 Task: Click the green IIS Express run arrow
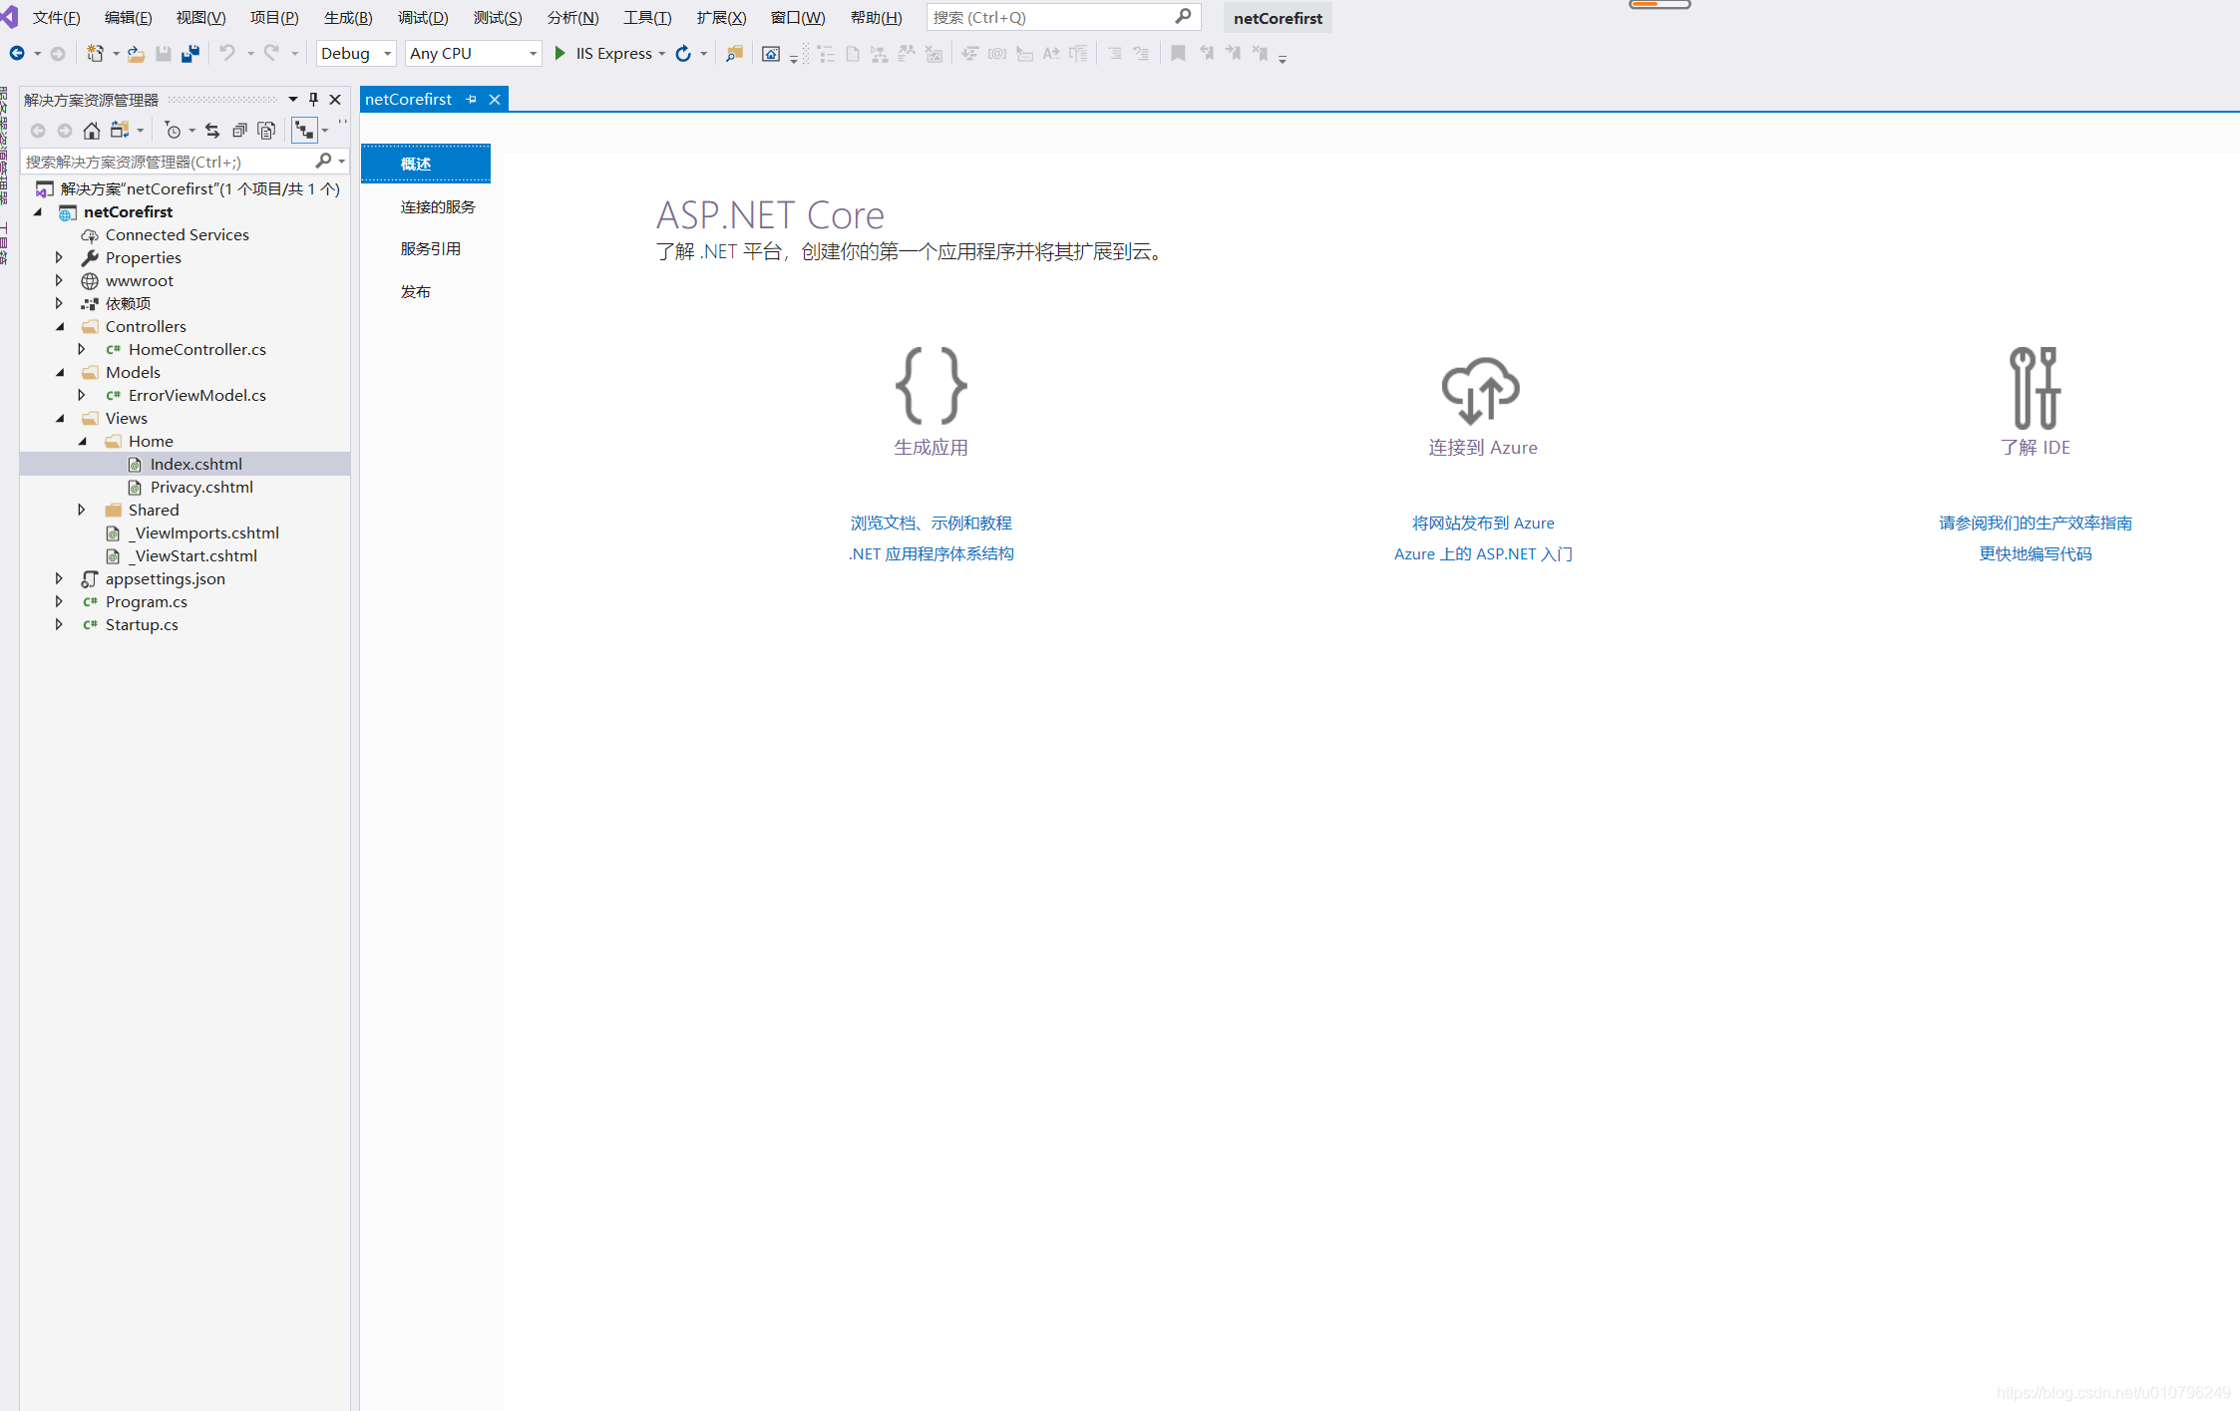pos(560,54)
